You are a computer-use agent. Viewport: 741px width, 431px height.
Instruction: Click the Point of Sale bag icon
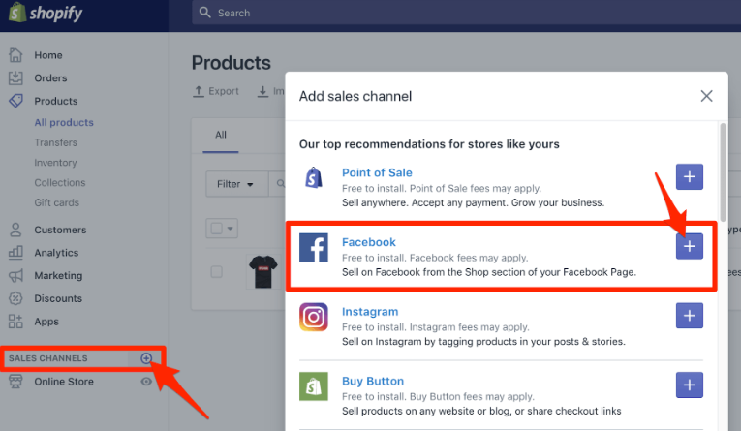313,177
